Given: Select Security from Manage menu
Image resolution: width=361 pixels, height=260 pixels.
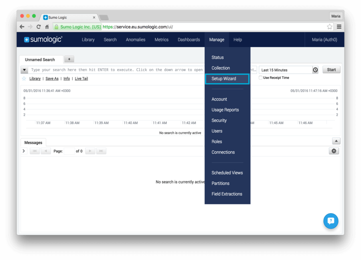Looking at the screenshot, I should (x=219, y=120).
